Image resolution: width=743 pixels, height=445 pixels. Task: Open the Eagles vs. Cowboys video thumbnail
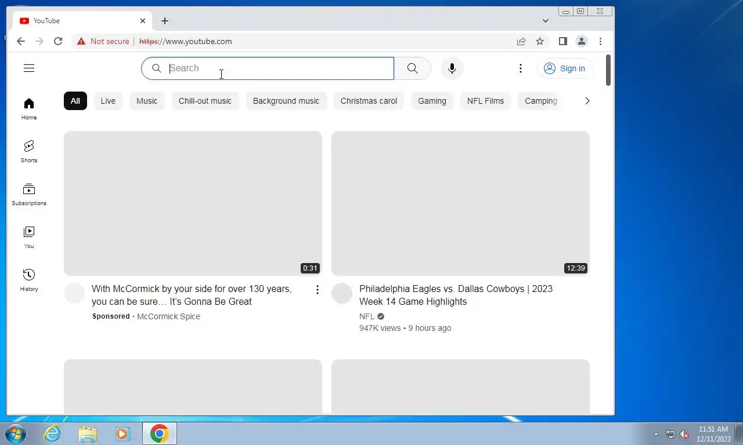coord(460,203)
